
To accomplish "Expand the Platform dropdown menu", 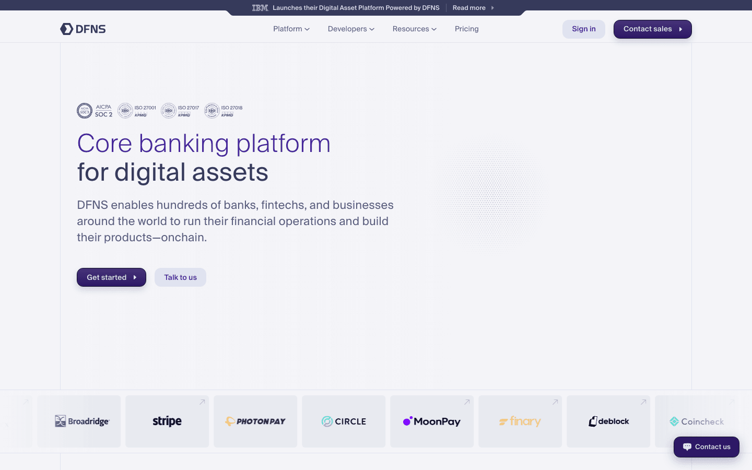I will [291, 29].
